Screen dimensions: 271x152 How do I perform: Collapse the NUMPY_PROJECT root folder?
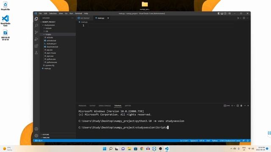tap(58, 22)
